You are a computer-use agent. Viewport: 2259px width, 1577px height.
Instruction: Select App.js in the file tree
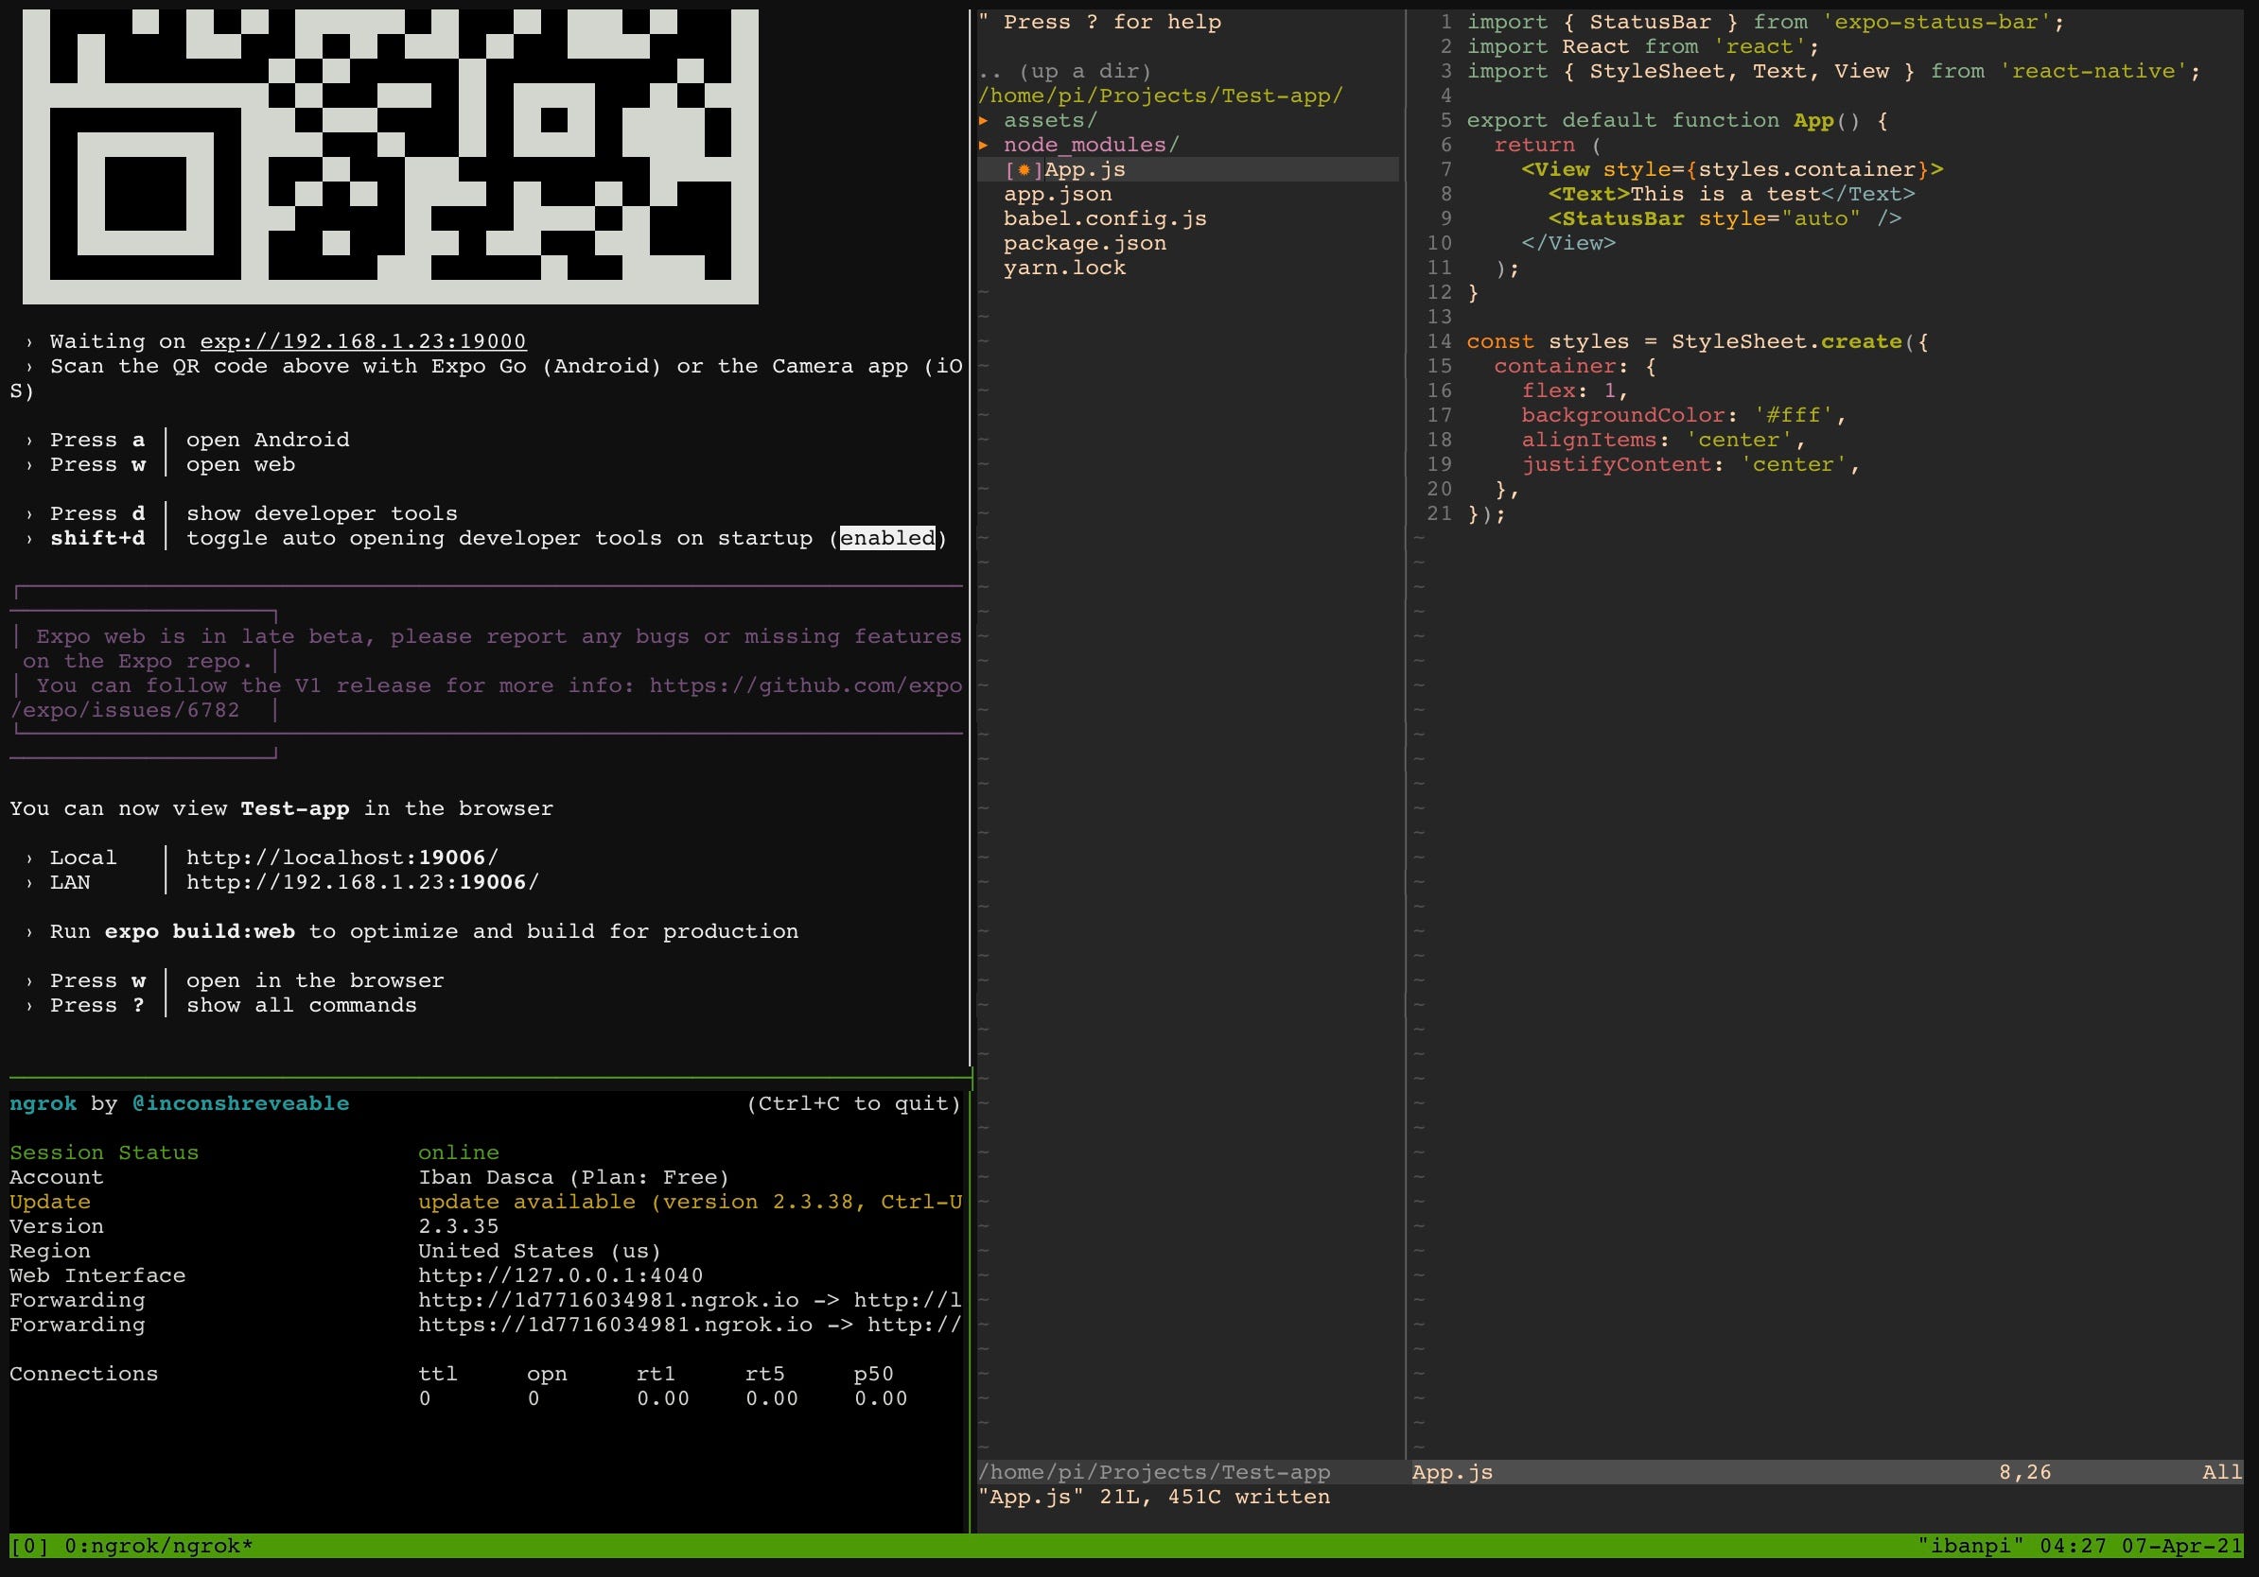pos(1084,169)
